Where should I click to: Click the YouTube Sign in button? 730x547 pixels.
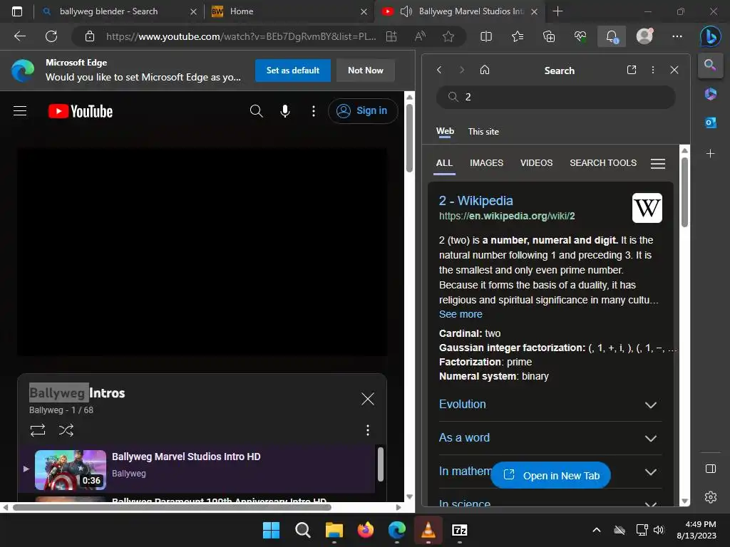363,110
